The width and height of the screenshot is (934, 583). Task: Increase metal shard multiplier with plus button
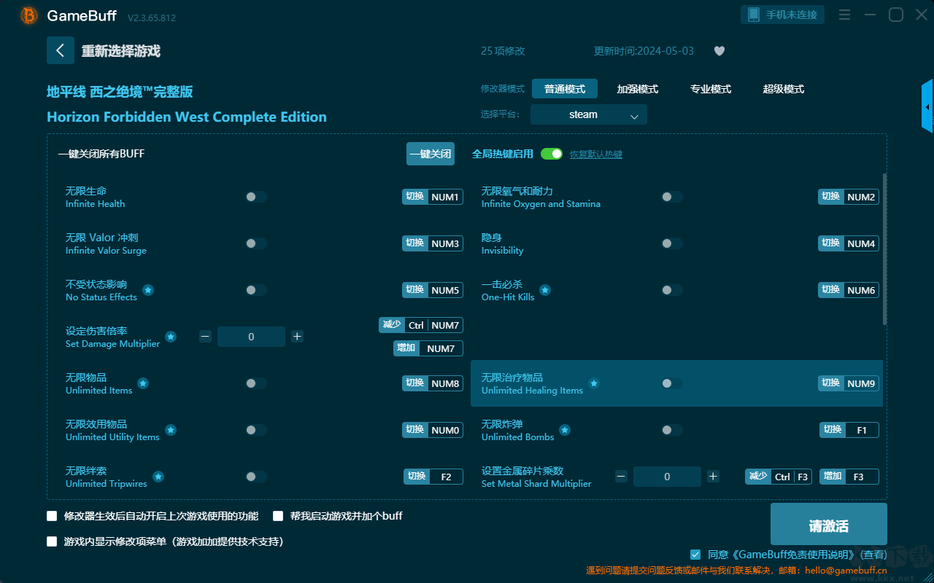click(713, 477)
